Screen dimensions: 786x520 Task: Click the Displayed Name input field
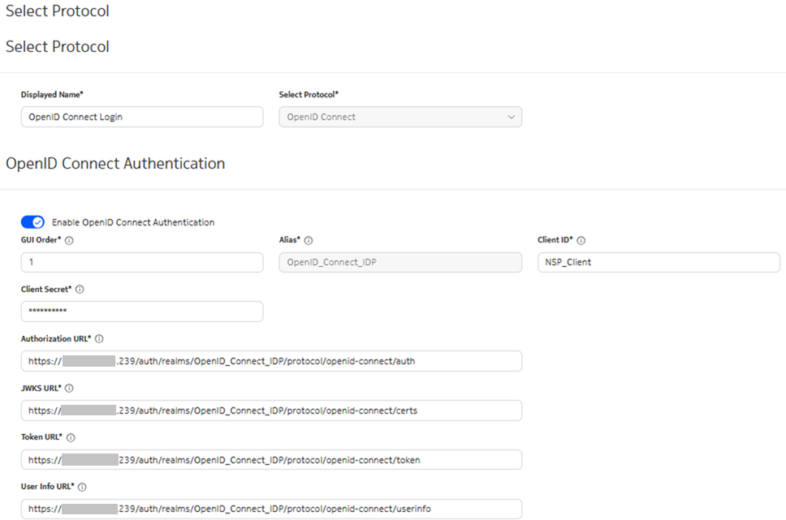tap(142, 117)
